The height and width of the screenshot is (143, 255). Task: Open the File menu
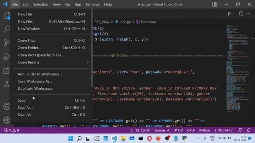15,4
